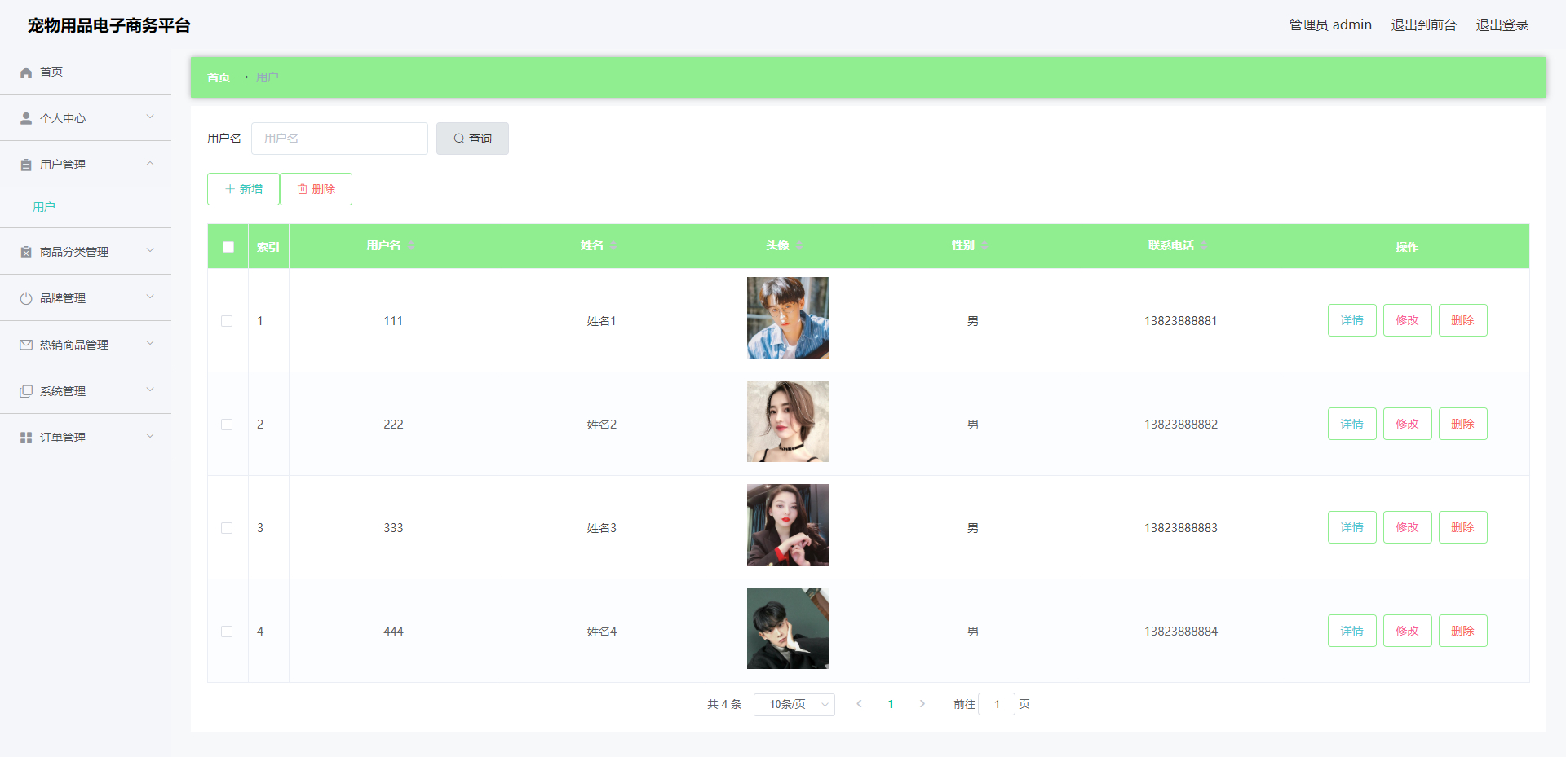This screenshot has width=1566, height=757.
Task: Click the avatar image of user 333
Action: pos(788,525)
